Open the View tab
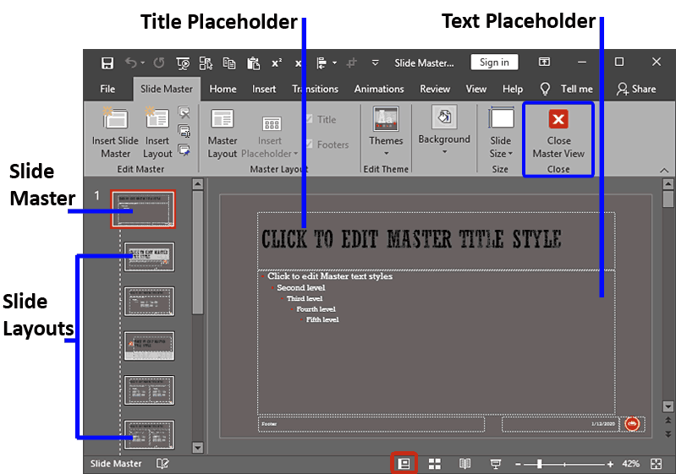The height and width of the screenshot is (474, 676). click(x=476, y=89)
